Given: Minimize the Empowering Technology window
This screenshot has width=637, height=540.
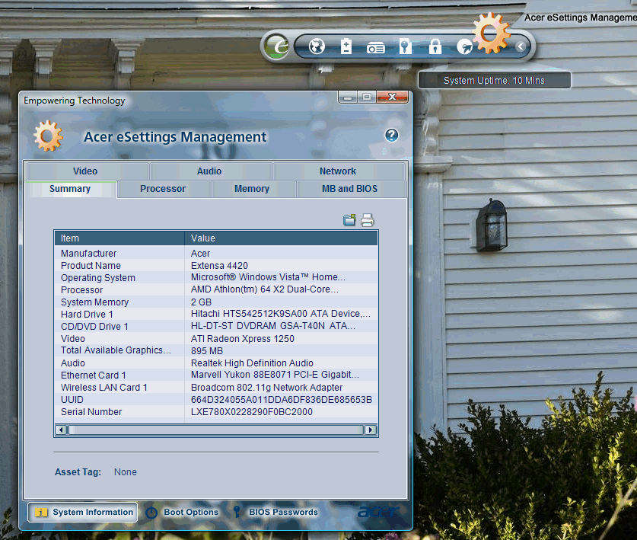Looking at the screenshot, I should pyautogui.click(x=348, y=97).
